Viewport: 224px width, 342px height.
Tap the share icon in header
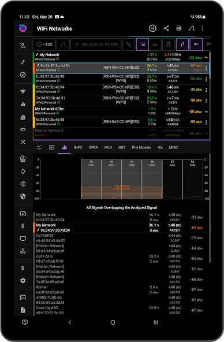pos(166,28)
